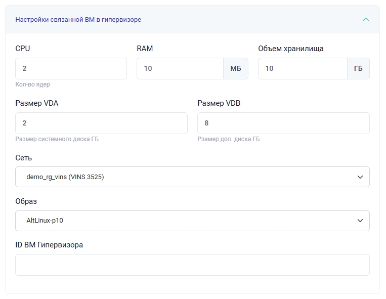Image resolution: width=386 pixels, height=299 pixels.
Task: Click into the RAM value field
Action: pyautogui.click(x=180, y=68)
